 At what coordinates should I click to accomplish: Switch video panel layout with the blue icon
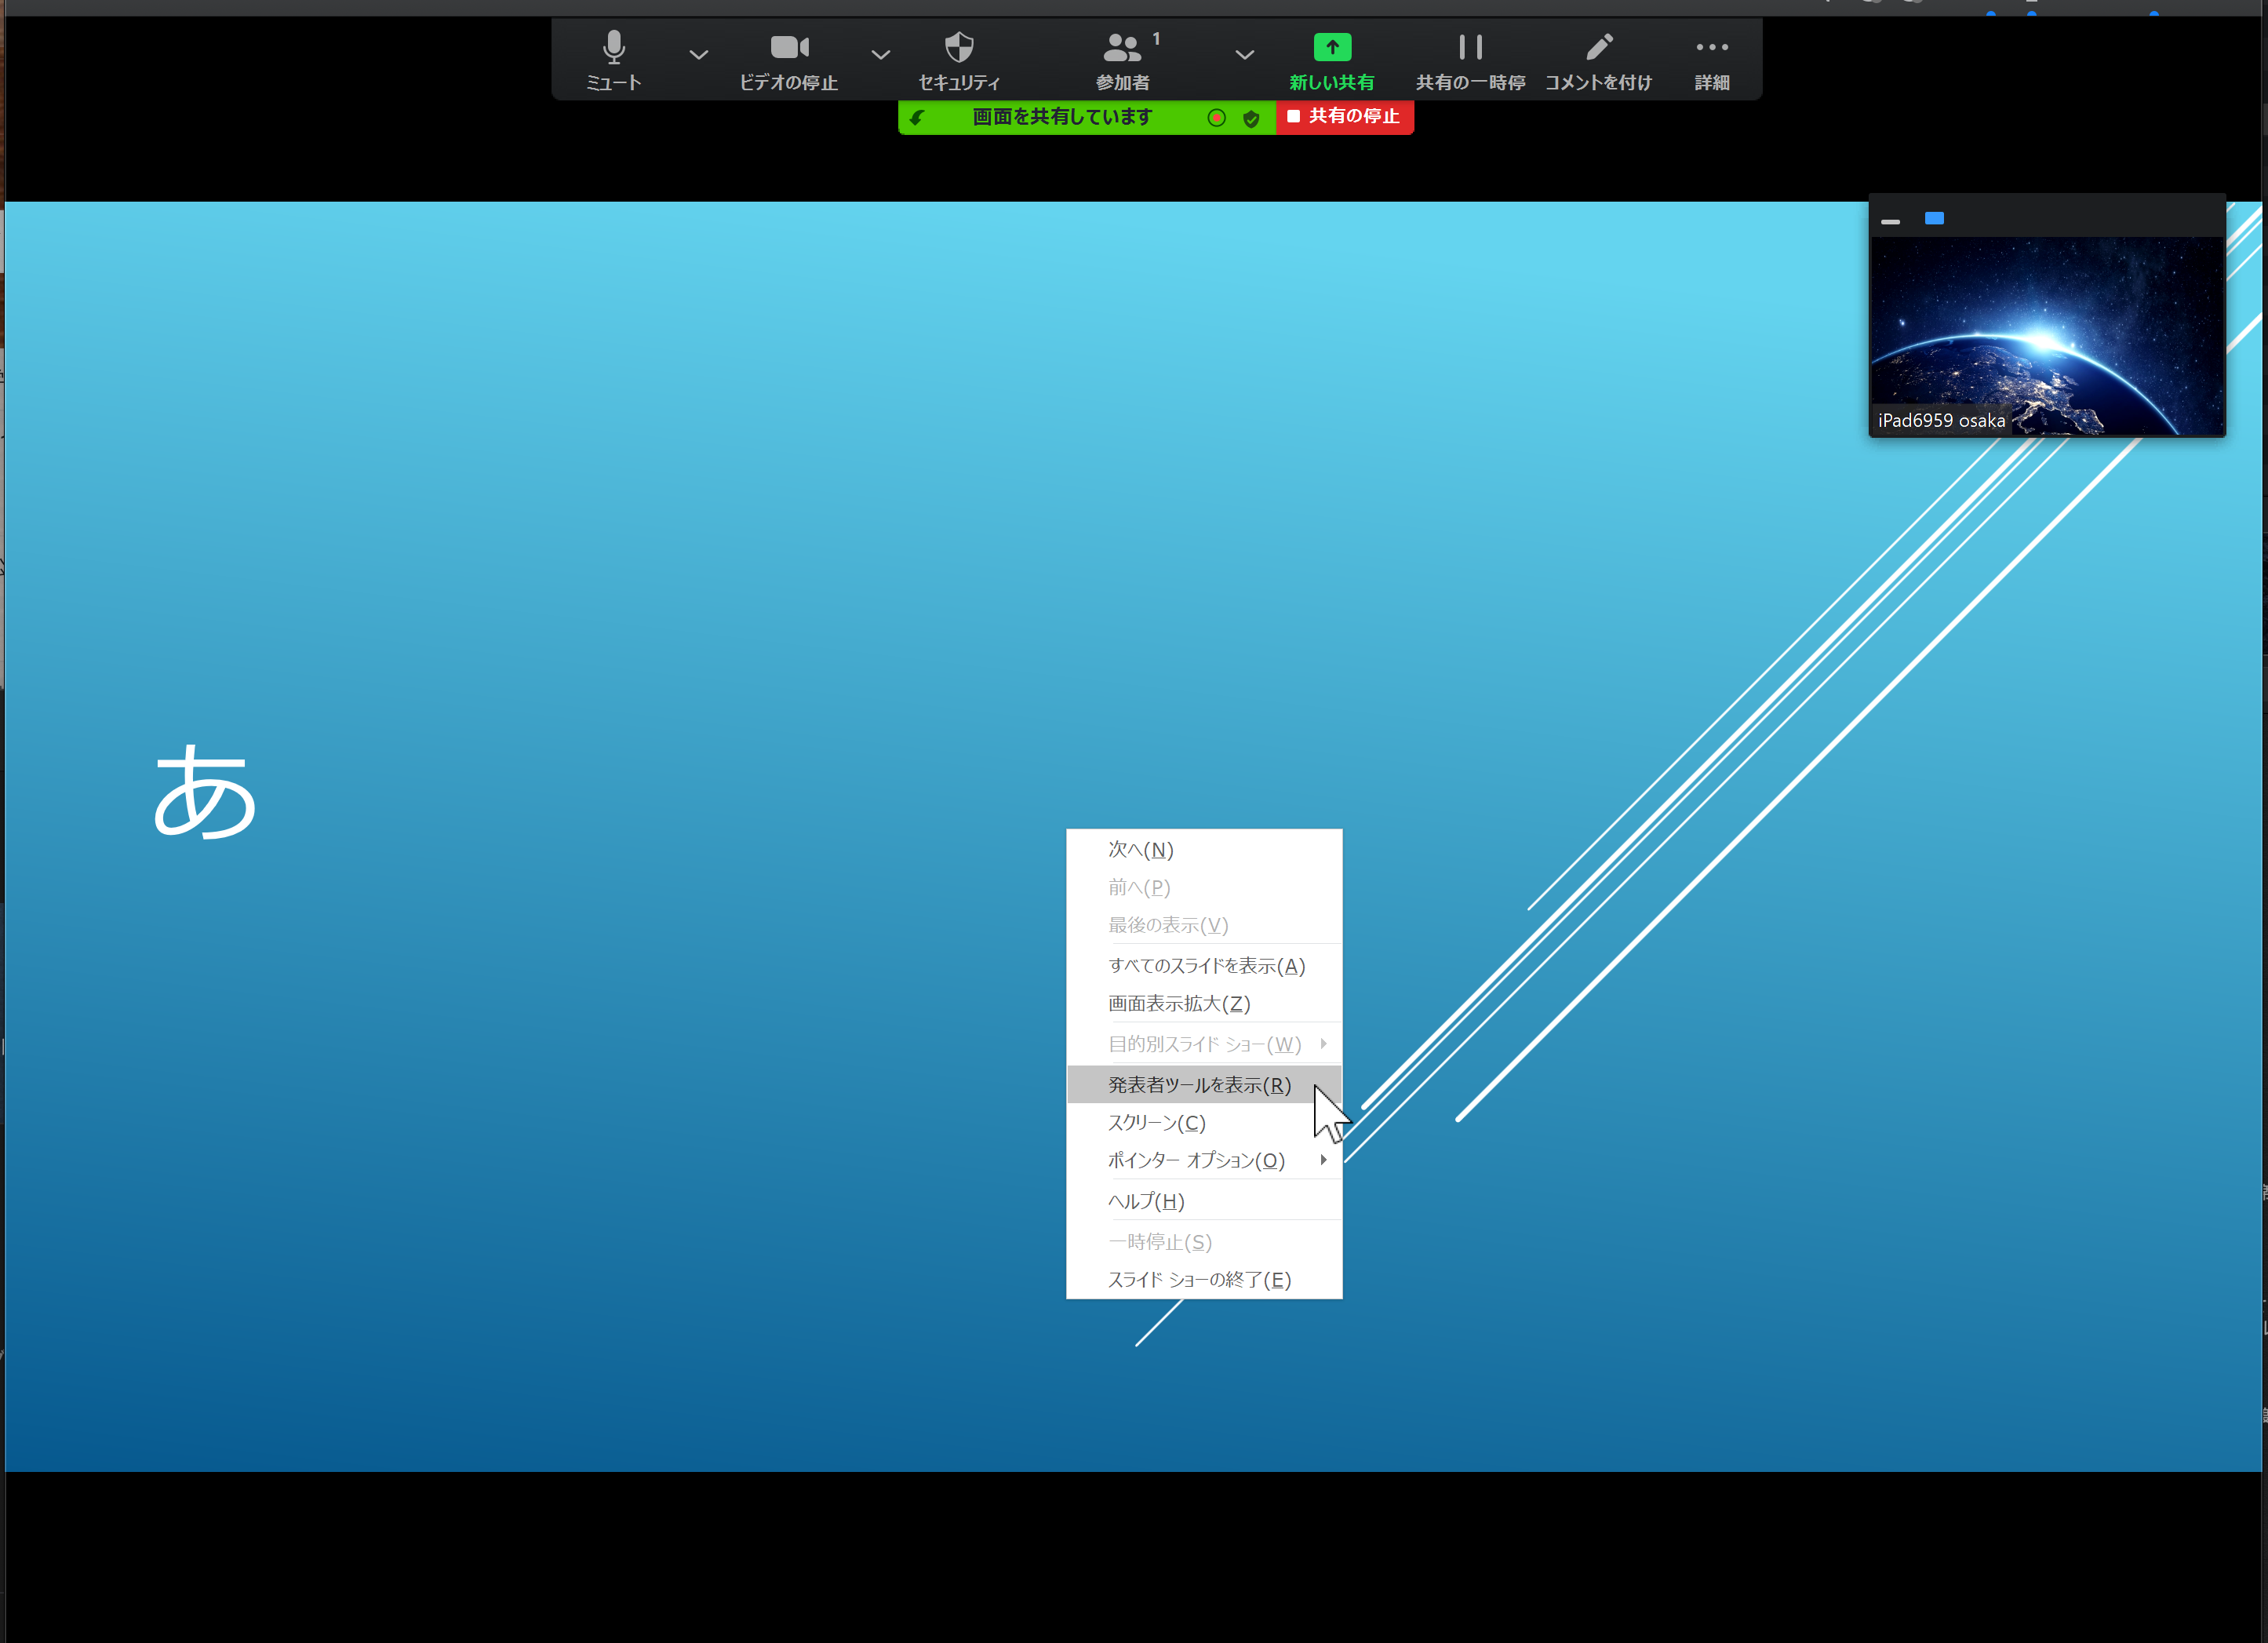(1934, 218)
